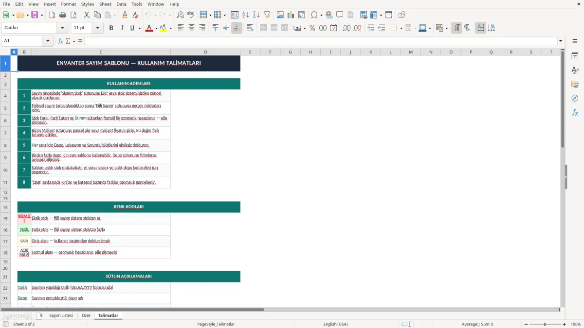Click the vertical scrollbar
Screen dimensions: 584x328
click(563, 179)
